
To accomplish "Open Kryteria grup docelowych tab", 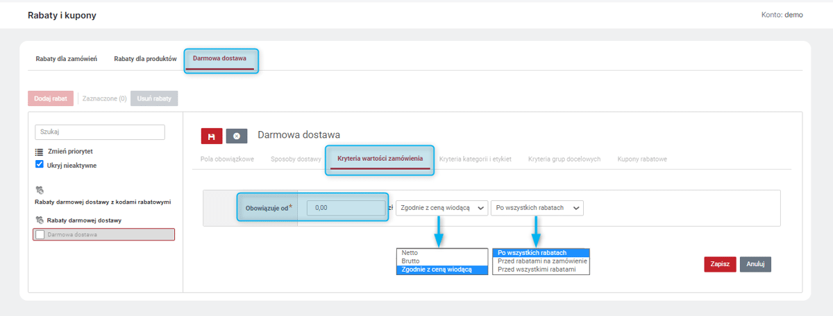I will pos(564,159).
